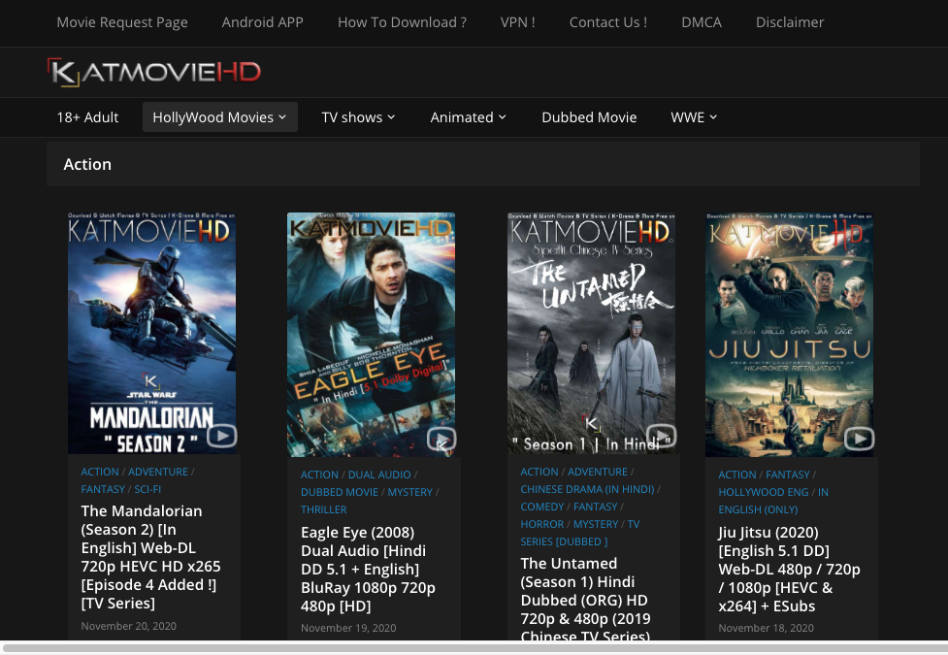Expand TV shows dropdown menu
The width and height of the screenshot is (948, 655).
(x=358, y=117)
